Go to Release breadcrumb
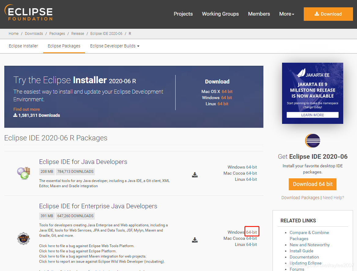 click(x=78, y=33)
